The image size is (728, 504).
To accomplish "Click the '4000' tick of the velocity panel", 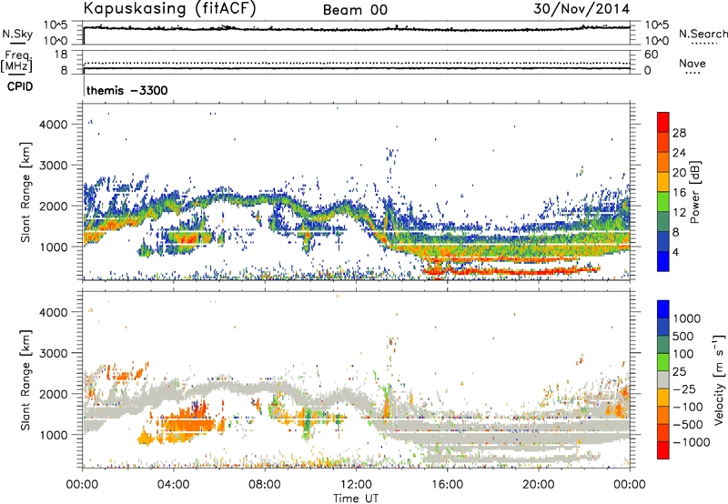I will (54, 312).
